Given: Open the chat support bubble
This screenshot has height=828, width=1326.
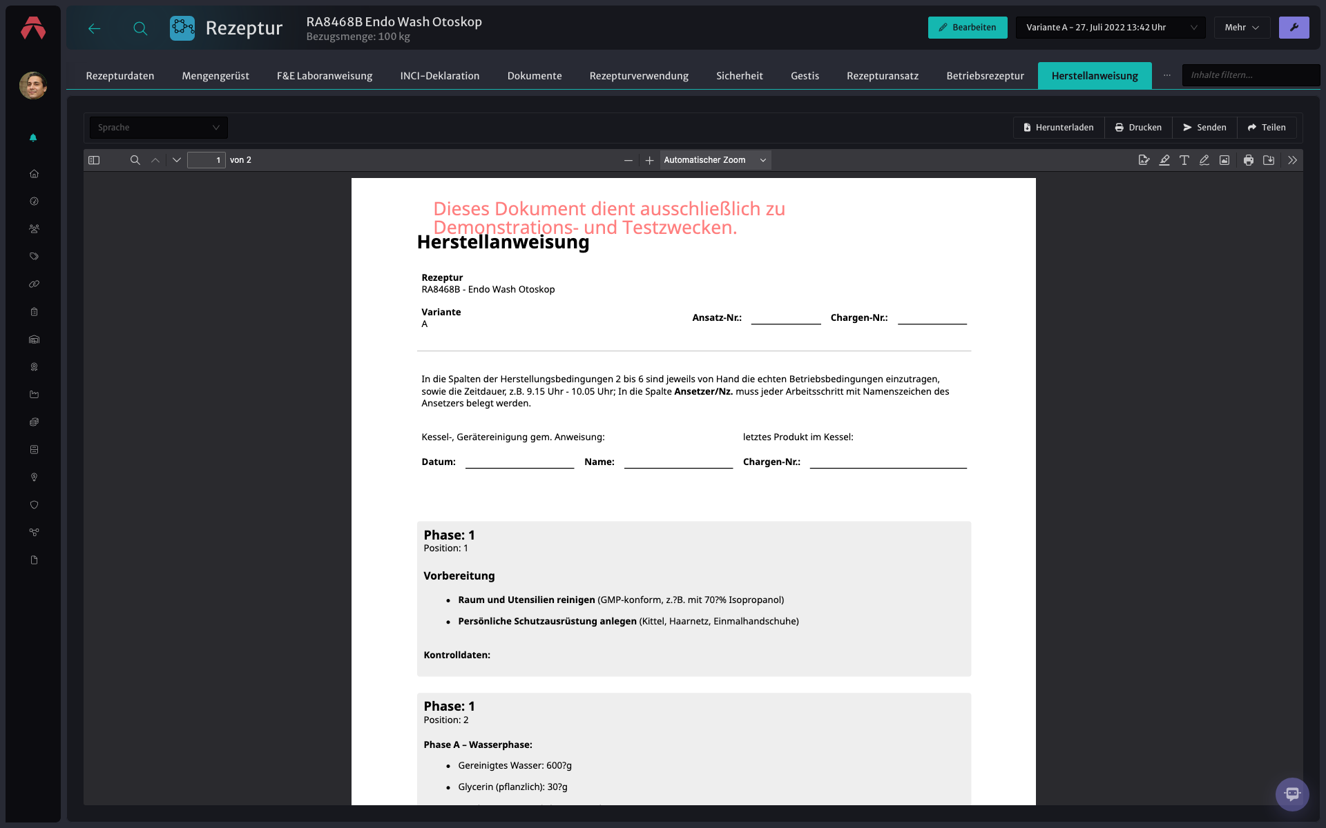Looking at the screenshot, I should point(1292,794).
